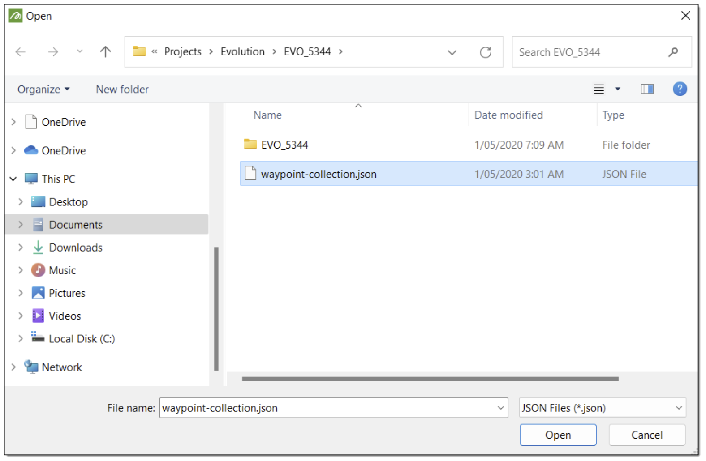Expand the Documents tree node
This screenshot has height=461, width=706.
[21, 225]
